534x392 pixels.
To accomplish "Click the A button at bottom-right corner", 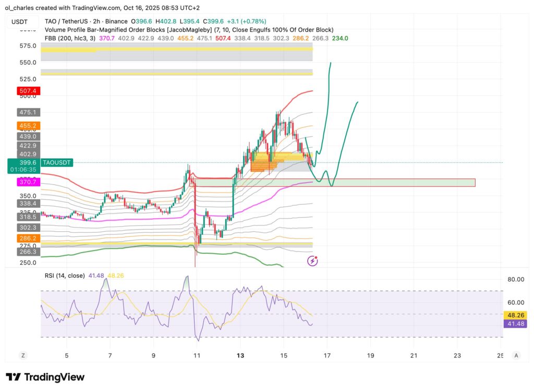I will (x=516, y=355).
